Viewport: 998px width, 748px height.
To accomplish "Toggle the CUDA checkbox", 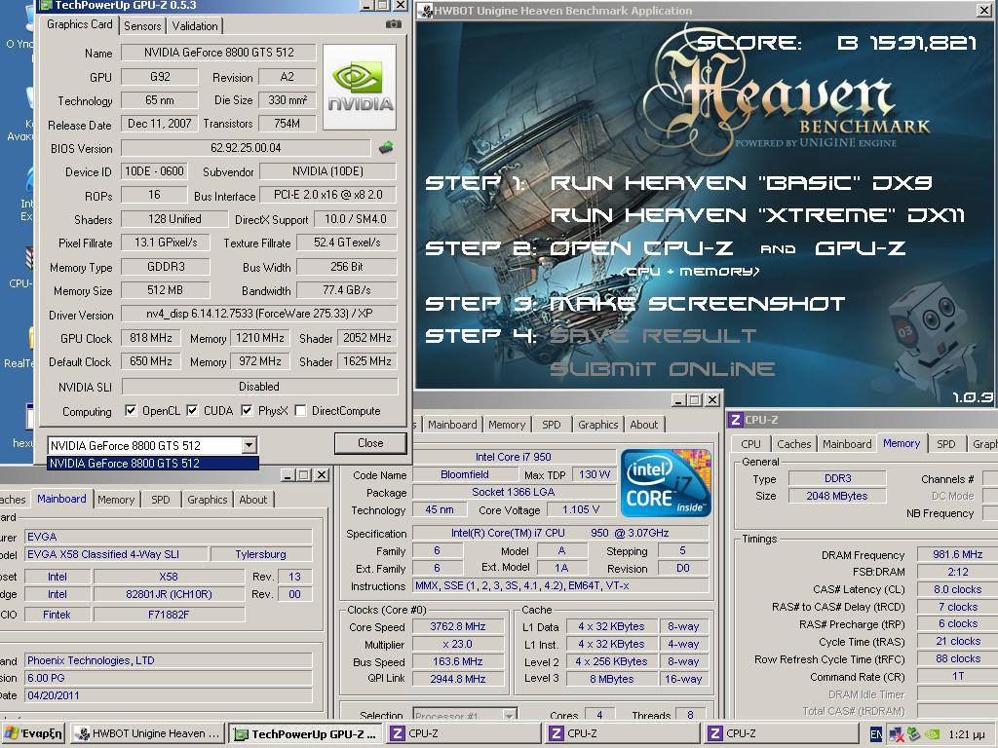I will tap(192, 411).
